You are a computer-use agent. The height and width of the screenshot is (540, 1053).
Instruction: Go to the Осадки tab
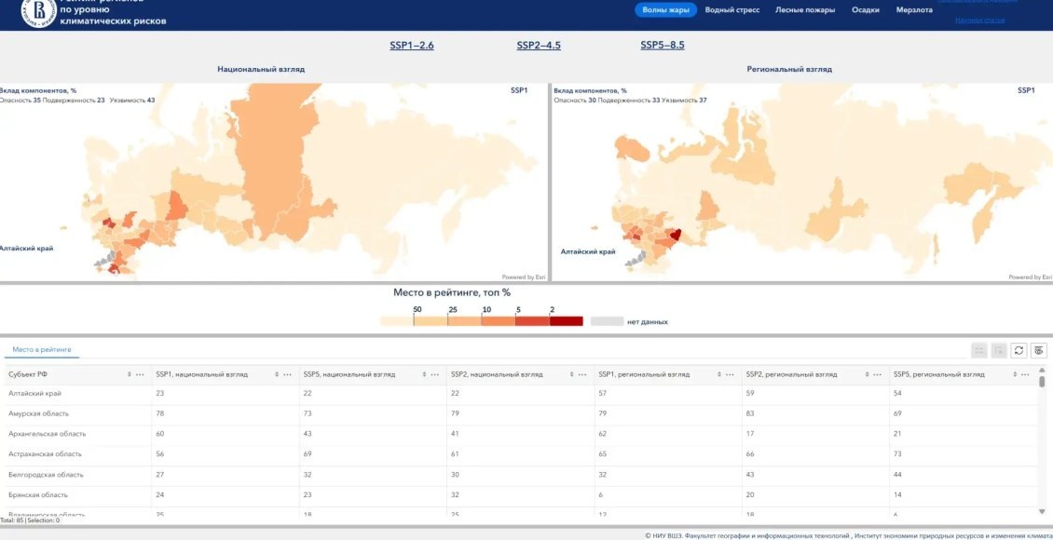point(866,10)
